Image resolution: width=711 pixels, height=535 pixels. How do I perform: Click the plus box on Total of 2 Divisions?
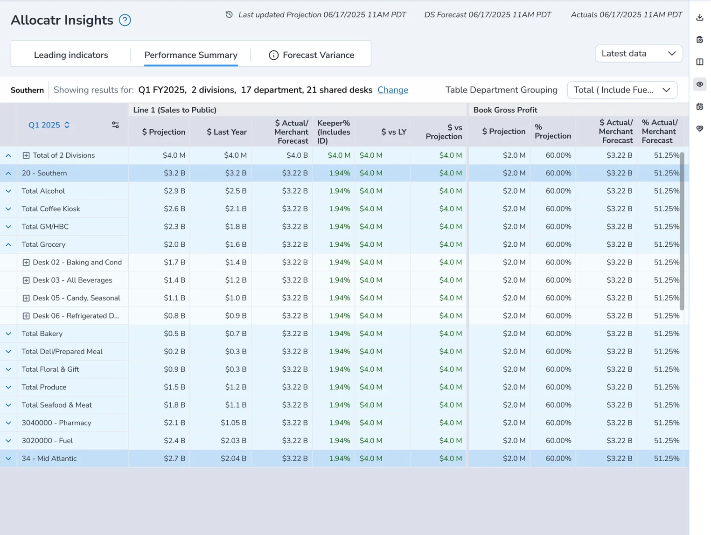click(26, 155)
